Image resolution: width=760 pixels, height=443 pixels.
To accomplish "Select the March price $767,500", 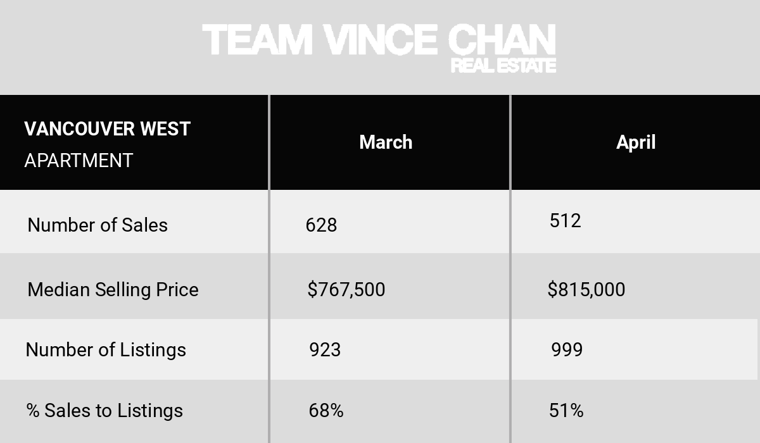I will click(x=346, y=290).
